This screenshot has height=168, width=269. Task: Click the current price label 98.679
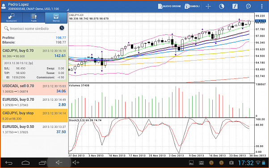260,21
